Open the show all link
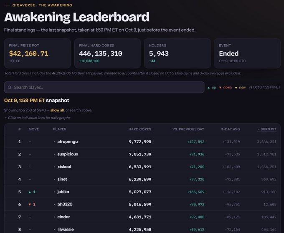Screen dimensions: 284x233 [x=57, y=110]
